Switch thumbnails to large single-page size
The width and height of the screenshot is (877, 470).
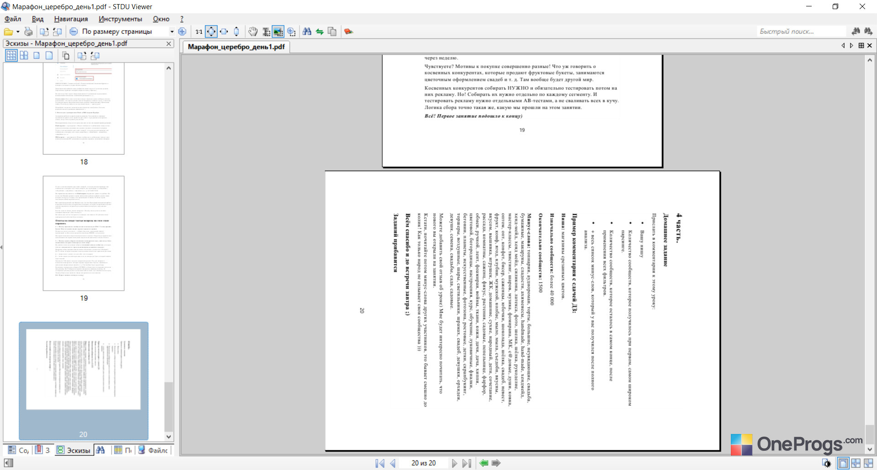click(x=49, y=56)
